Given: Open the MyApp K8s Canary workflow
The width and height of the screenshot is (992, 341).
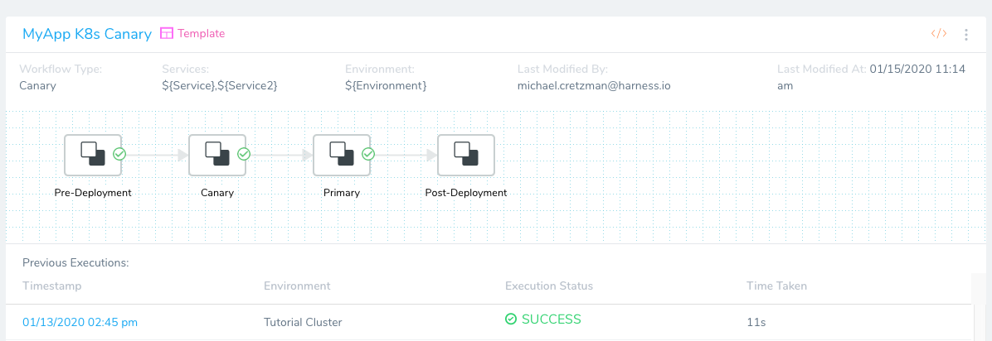Looking at the screenshot, I should 87,34.
